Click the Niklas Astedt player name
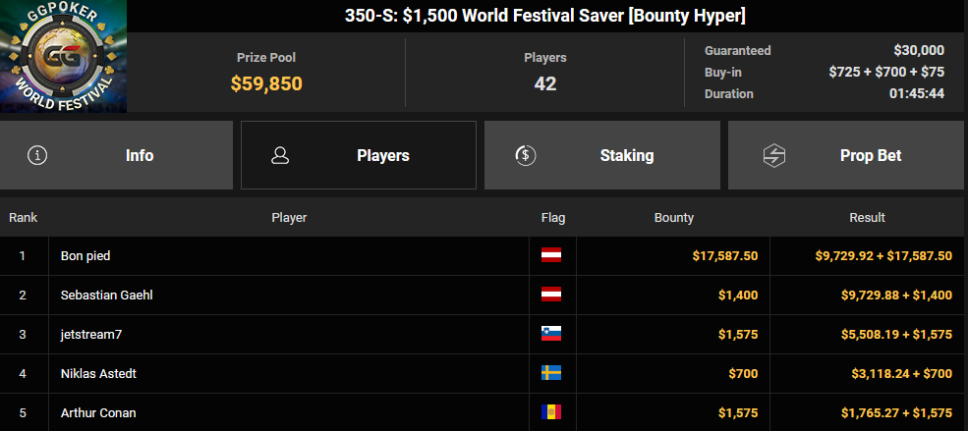The width and height of the screenshot is (968, 431). point(99,374)
